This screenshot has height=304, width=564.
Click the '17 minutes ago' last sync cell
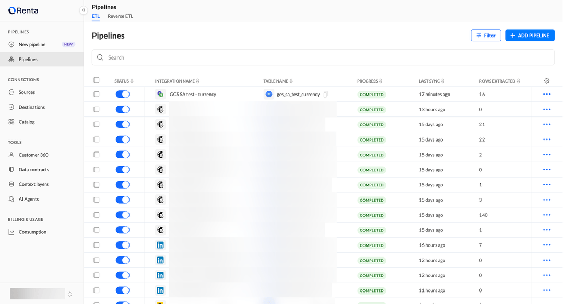[x=434, y=95]
